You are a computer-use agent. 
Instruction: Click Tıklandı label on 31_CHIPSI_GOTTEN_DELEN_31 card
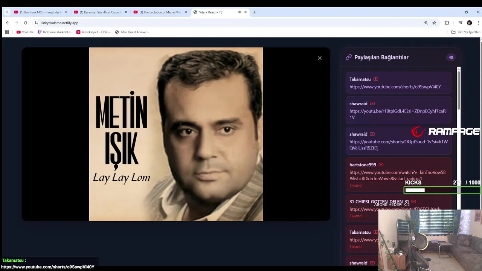point(356,216)
